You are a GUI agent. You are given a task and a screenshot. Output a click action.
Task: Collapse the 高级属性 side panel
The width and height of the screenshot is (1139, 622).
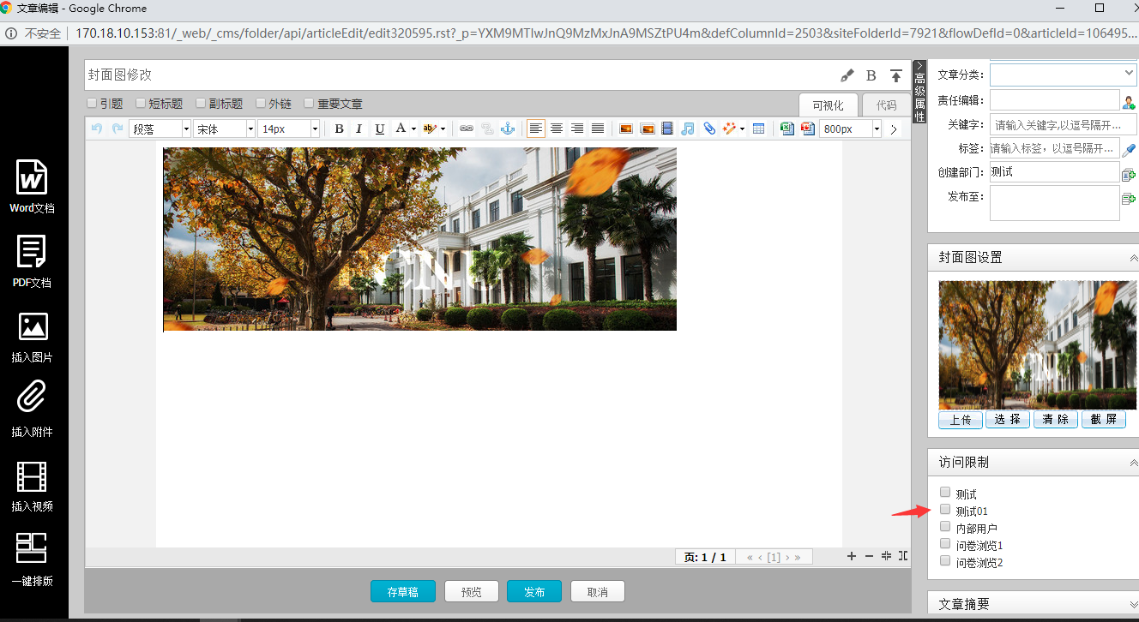[919, 92]
